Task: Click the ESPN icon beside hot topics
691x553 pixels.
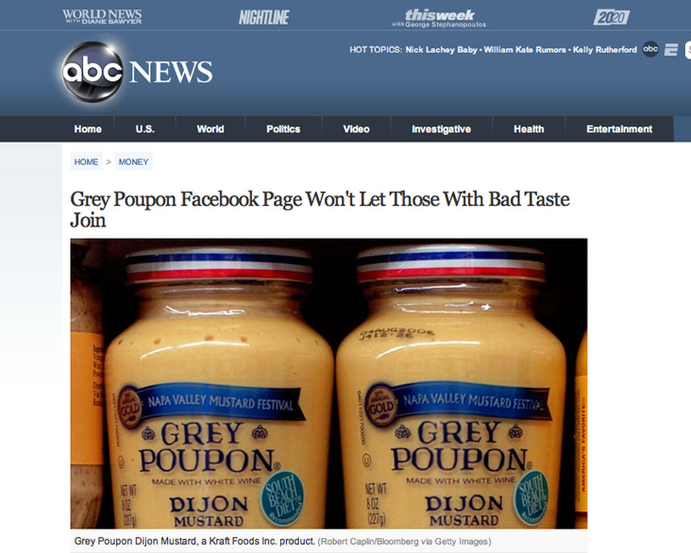Action: tap(671, 49)
